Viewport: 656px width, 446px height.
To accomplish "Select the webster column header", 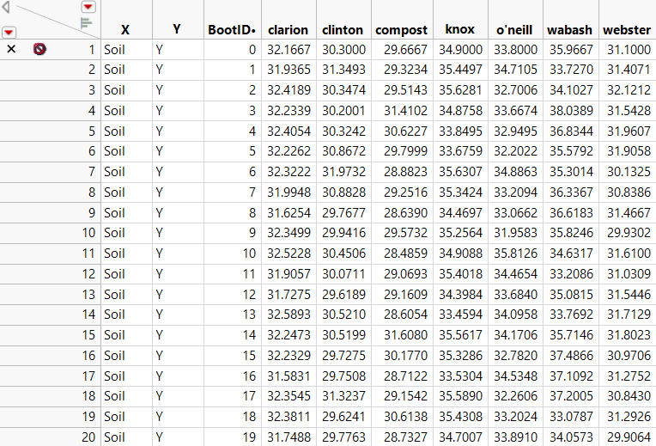I will [x=626, y=30].
